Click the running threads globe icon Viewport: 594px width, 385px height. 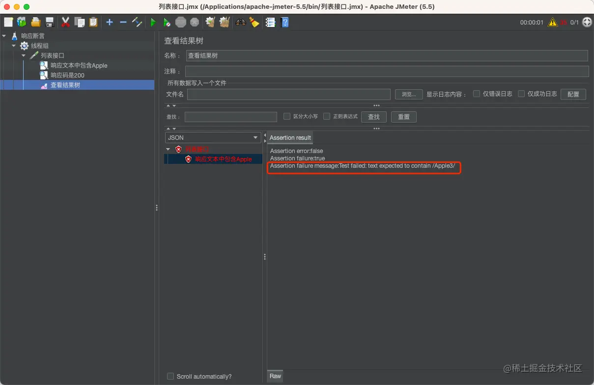click(587, 22)
